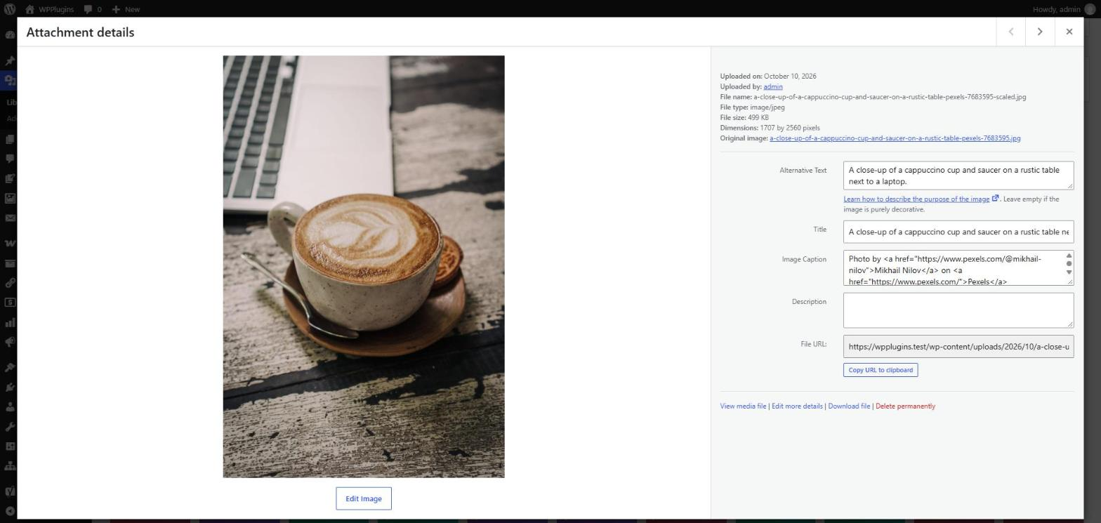Open the original image file link
The image size is (1101, 523).
click(x=895, y=138)
